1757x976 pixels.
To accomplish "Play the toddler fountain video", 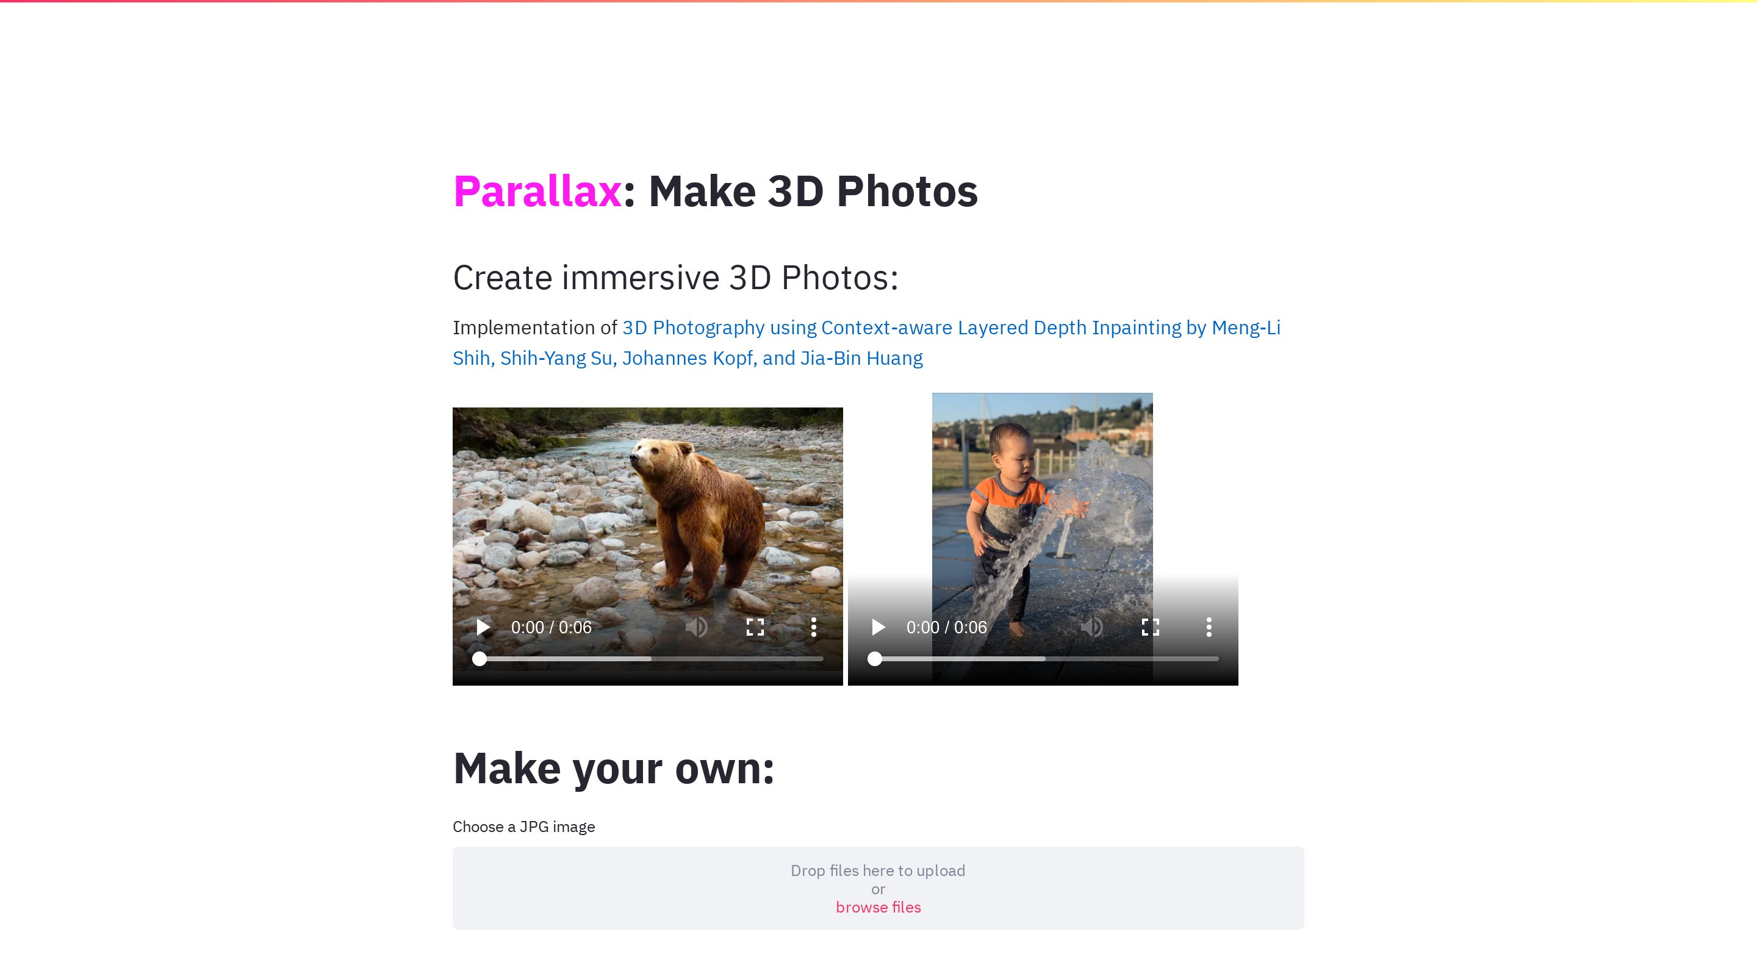I will tap(878, 627).
